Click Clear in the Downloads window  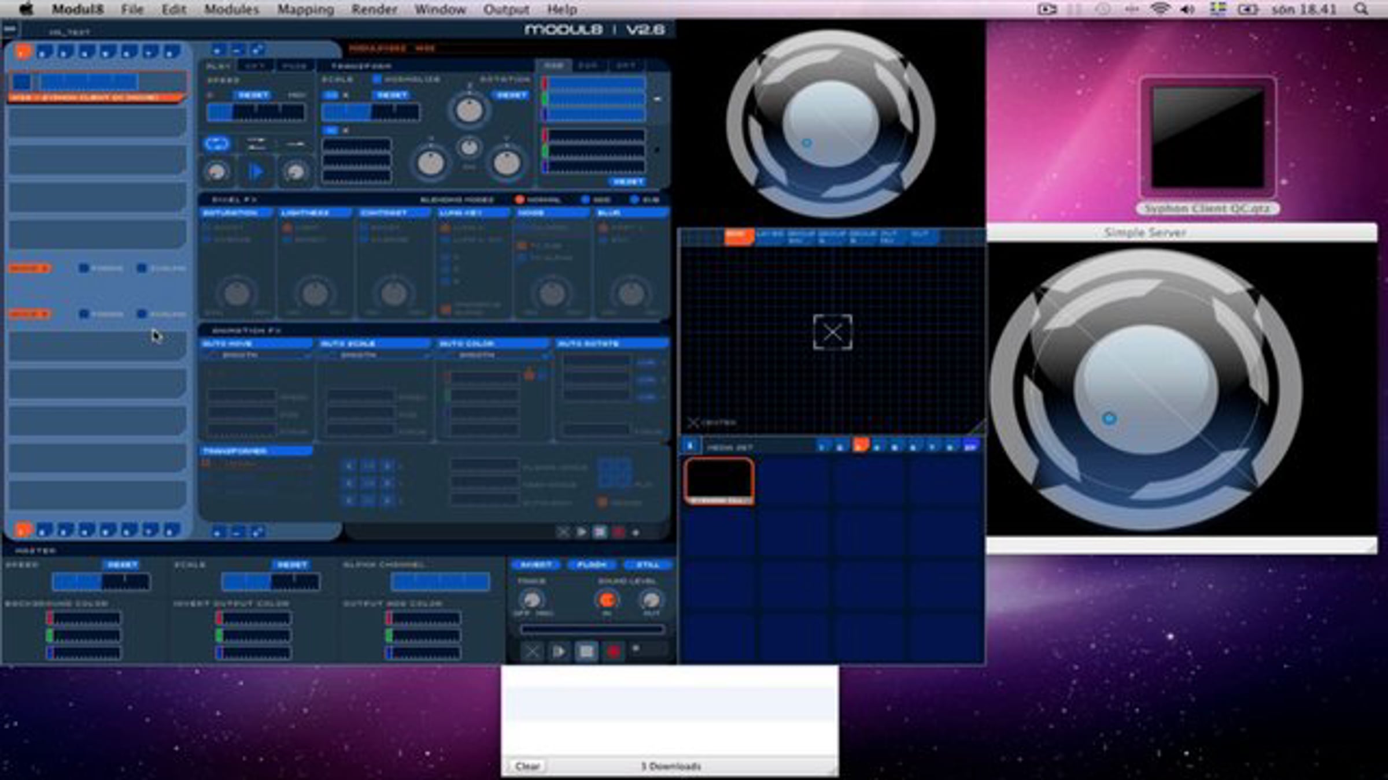[527, 766]
